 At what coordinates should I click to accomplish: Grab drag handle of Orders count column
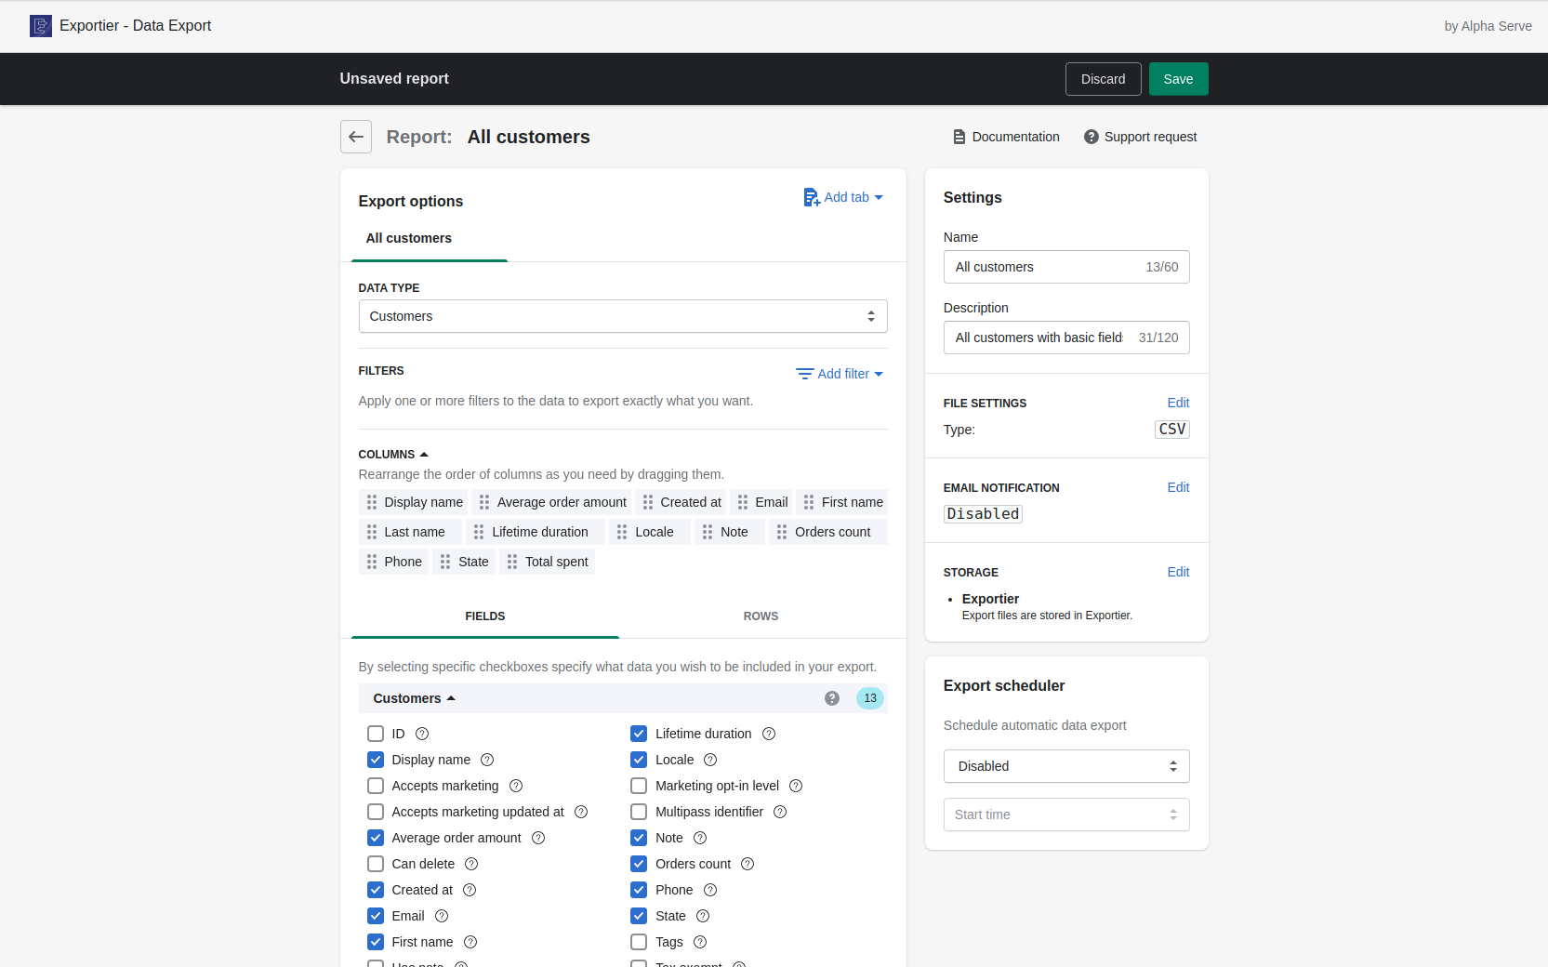782,532
